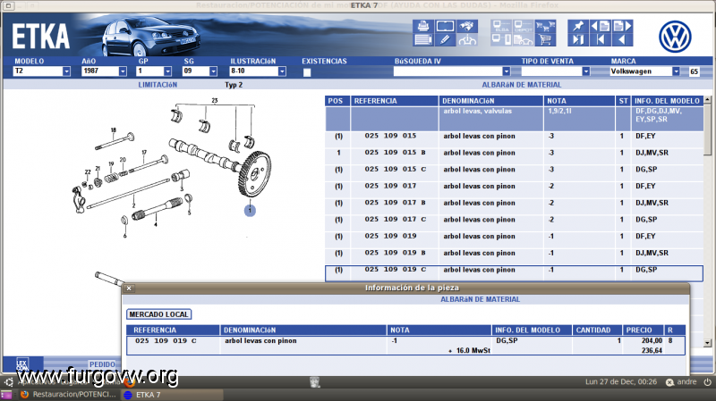This screenshot has height=401, width=716.
Task: Select row 025 109 015 C
Action: click(514, 170)
